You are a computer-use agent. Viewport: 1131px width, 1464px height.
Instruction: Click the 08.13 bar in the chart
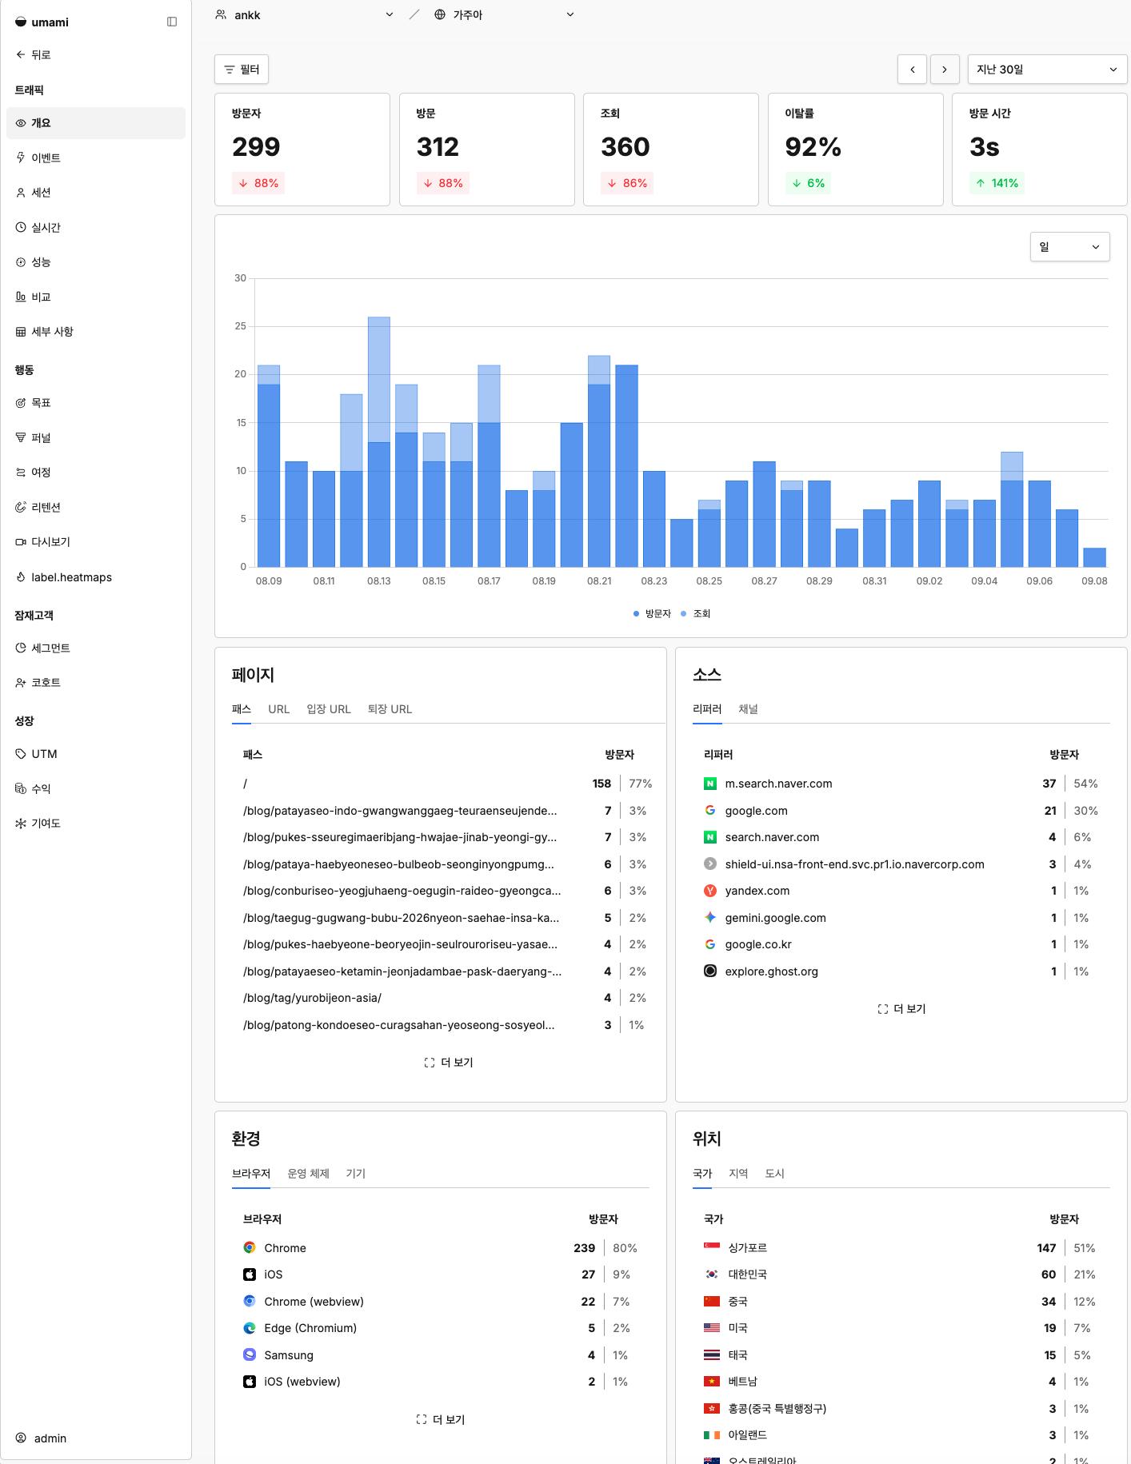coord(379,442)
